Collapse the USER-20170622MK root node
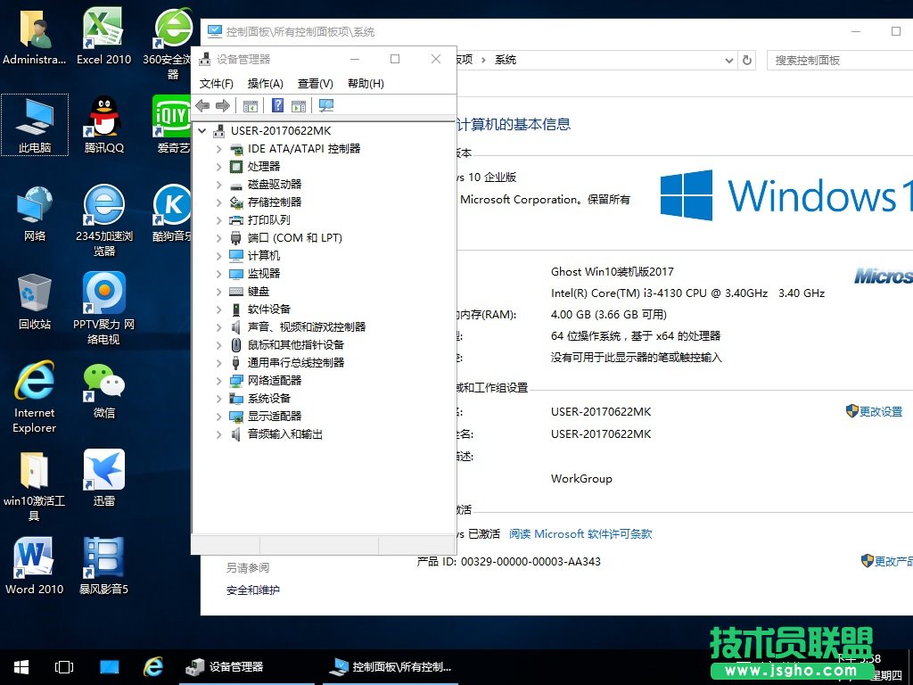 (x=202, y=131)
